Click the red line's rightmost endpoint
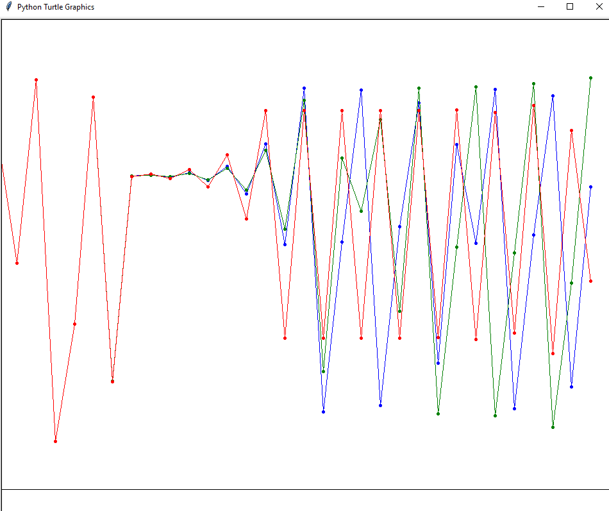 tap(590, 281)
